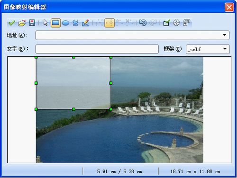237x178 pixels.
Task: Choose the Ellipse hotspot tool
Action: coord(65,23)
